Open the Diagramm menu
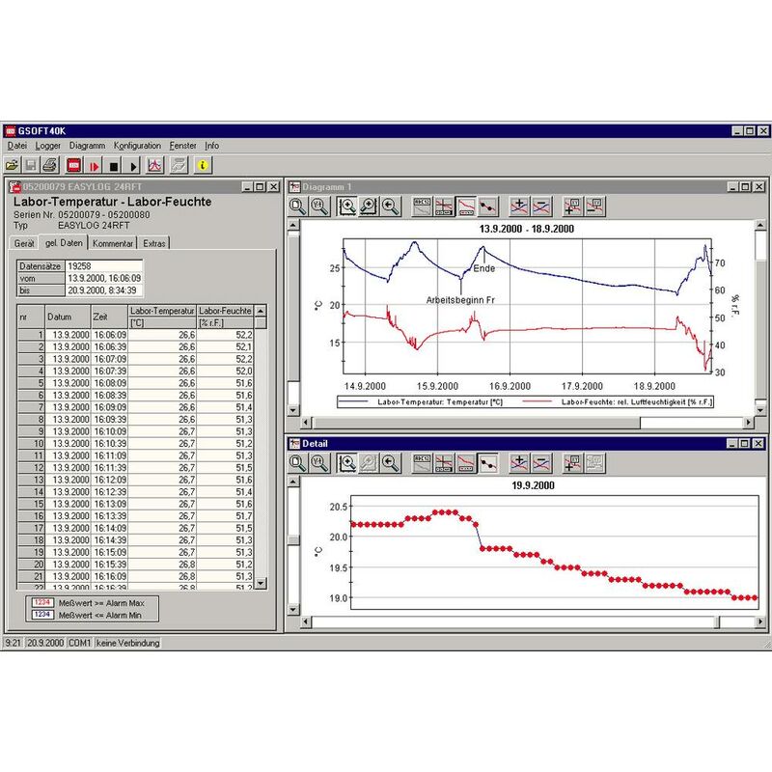Image resolution: width=772 pixels, height=772 pixels. point(87,146)
